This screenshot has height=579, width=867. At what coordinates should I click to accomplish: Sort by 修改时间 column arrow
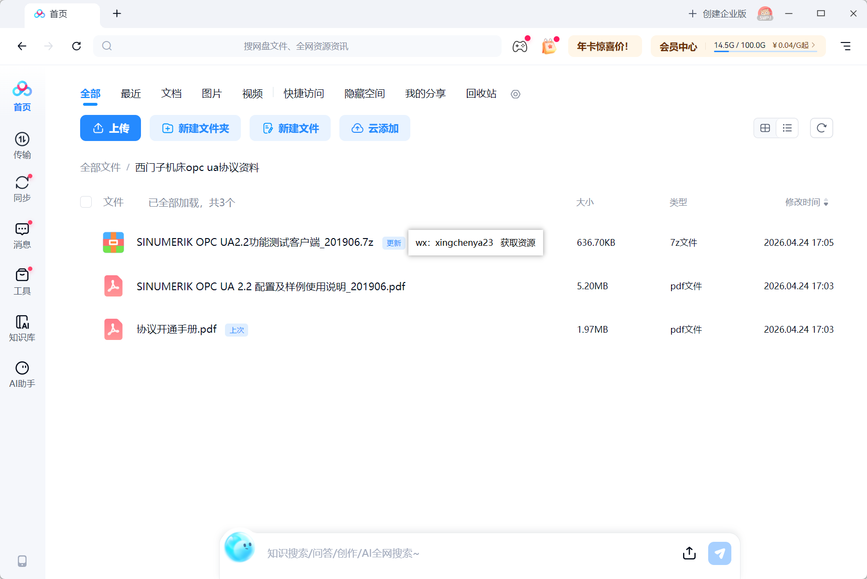pyautogui.click(x=826, y=202)
